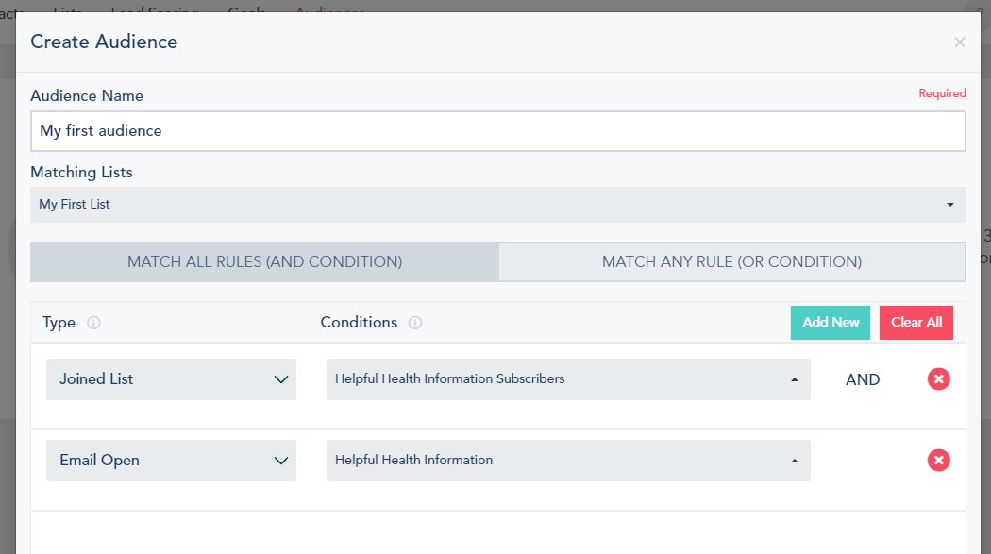Click the Type column header
Screen dimensions: 991x554
(x=59, y=323)
